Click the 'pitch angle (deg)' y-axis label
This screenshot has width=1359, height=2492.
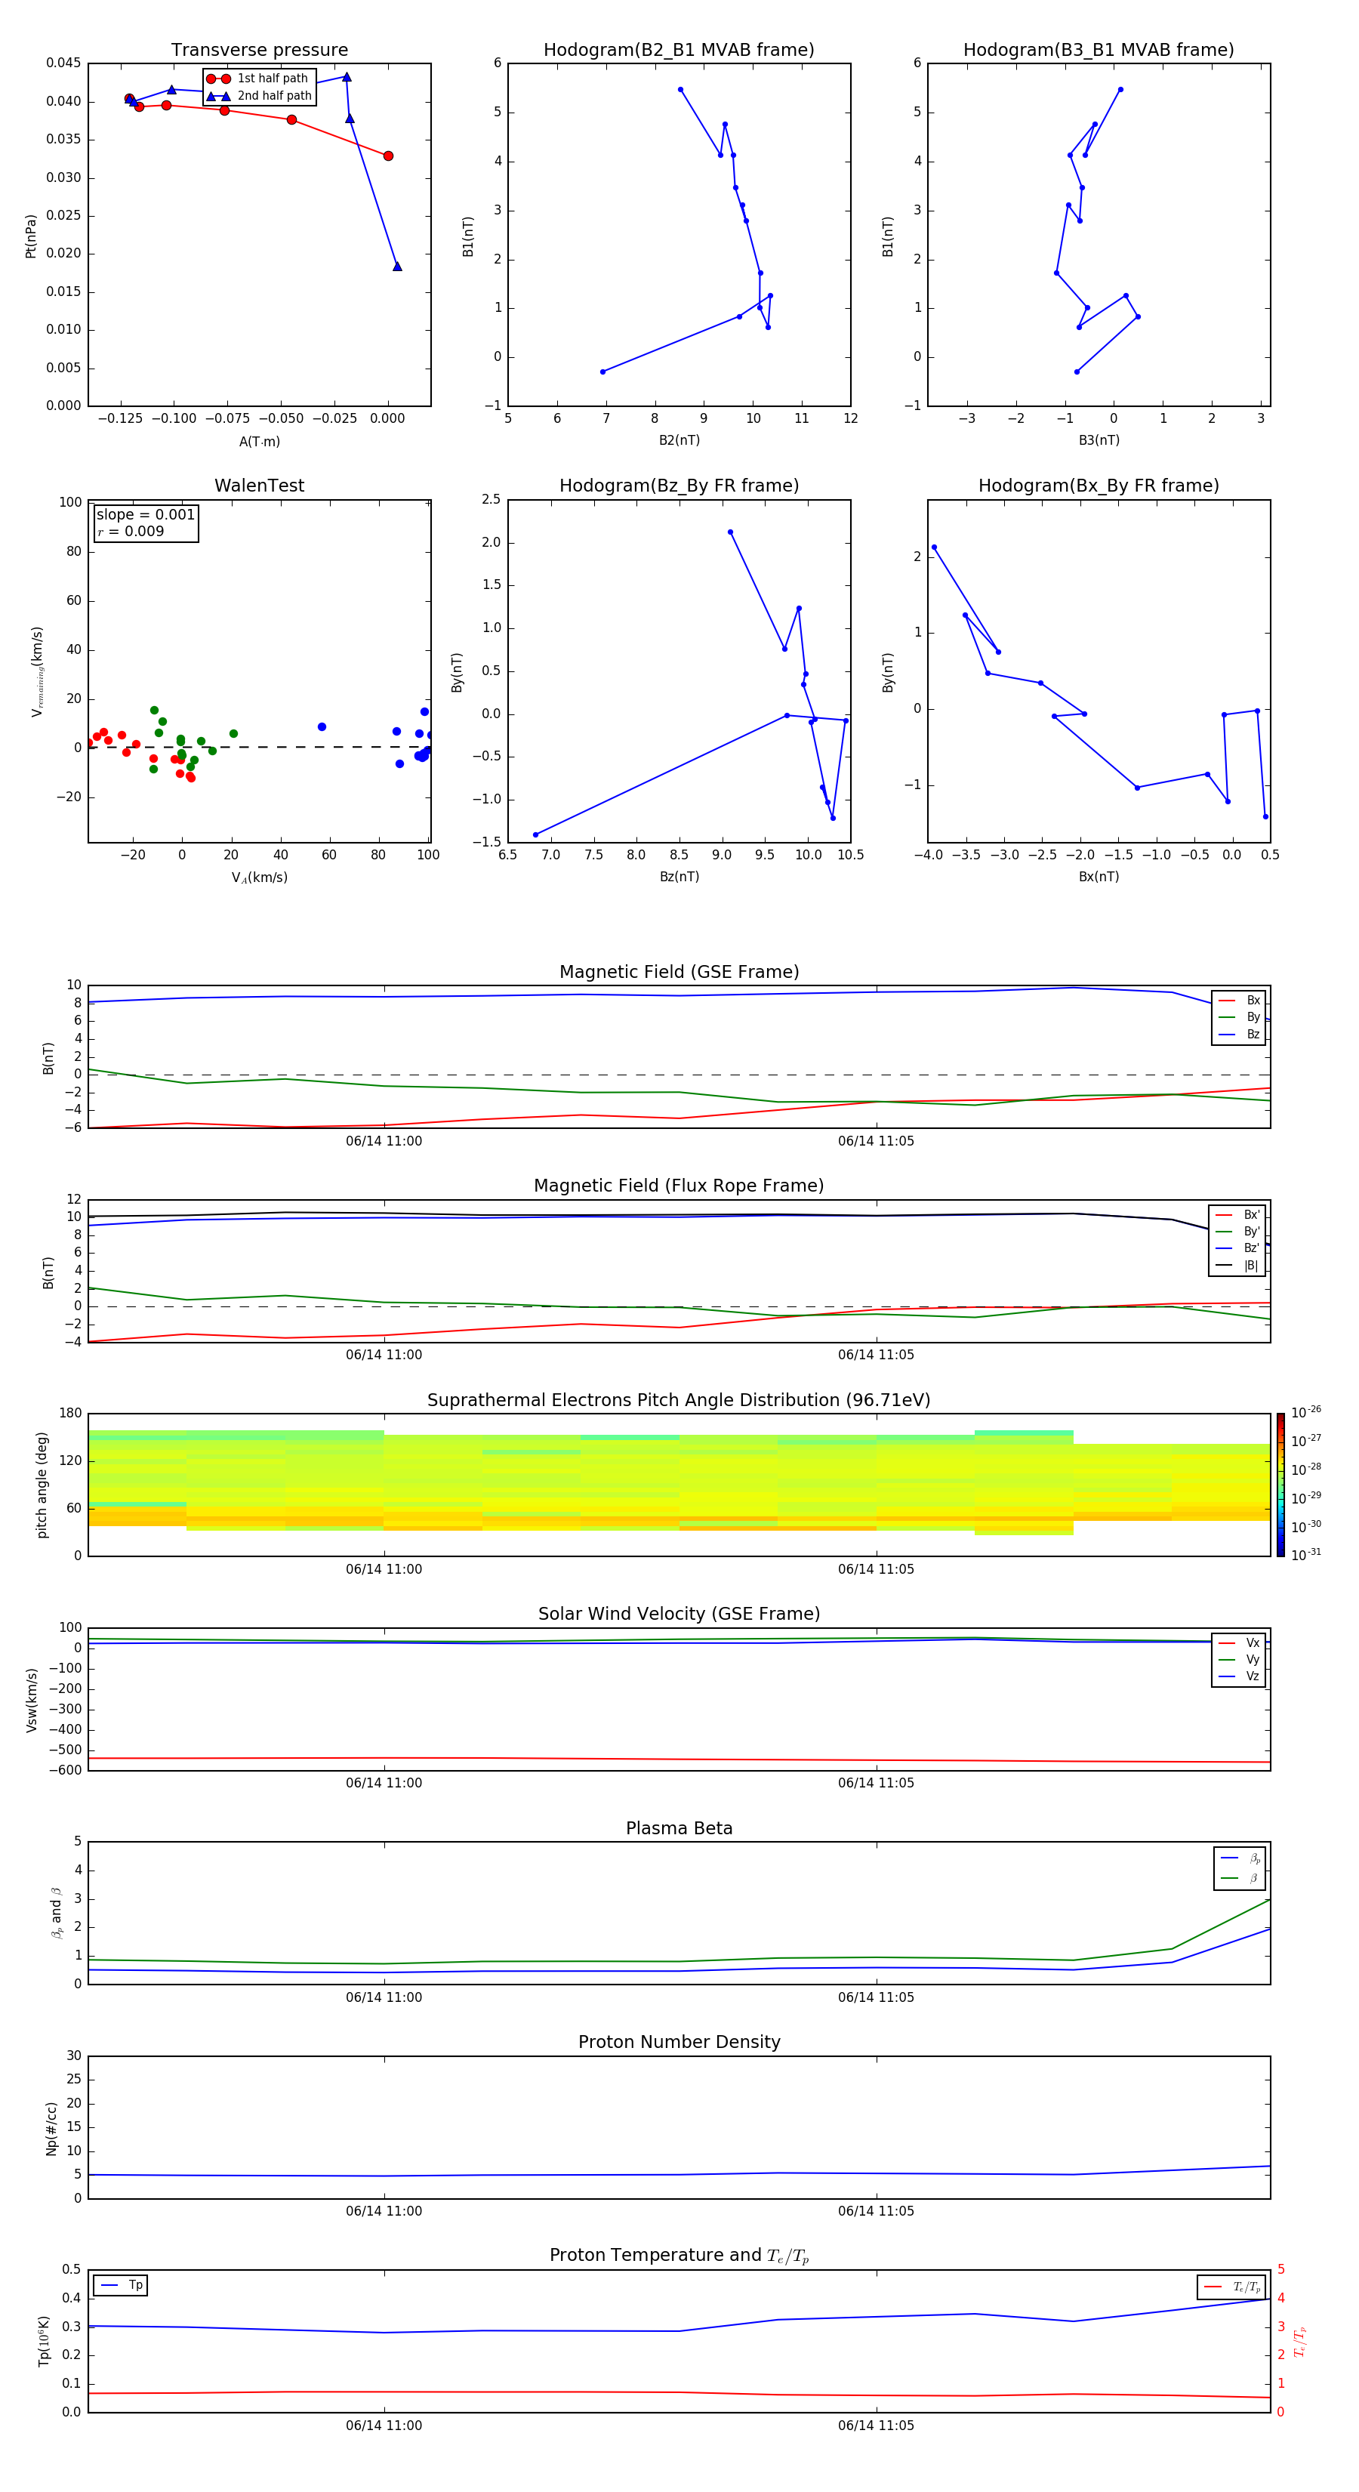(x=42, y=1485)
